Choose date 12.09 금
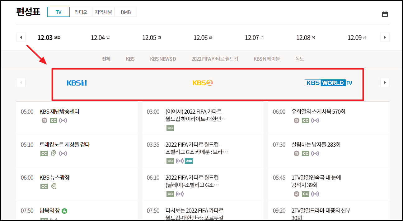Viewport: 403px width, 221px height. (x=357, y=38)
